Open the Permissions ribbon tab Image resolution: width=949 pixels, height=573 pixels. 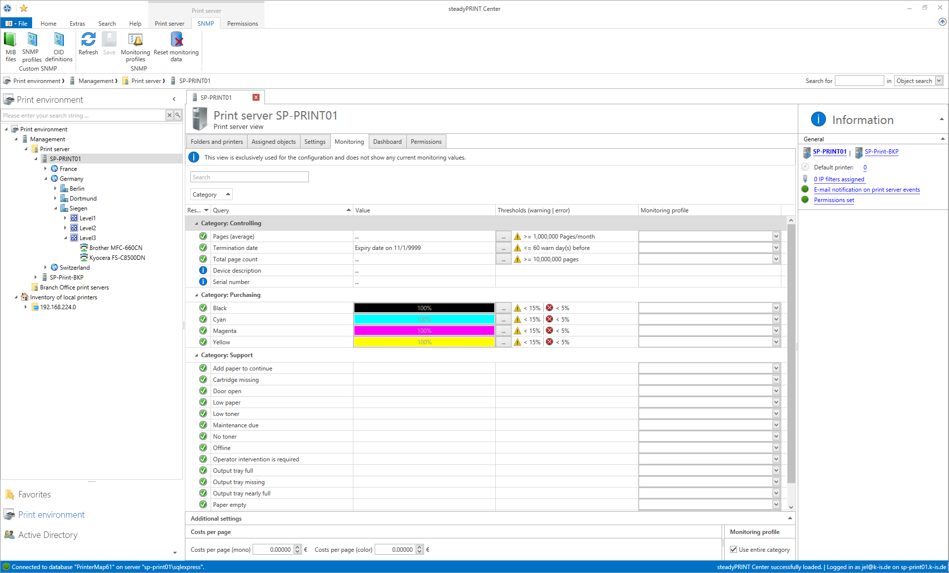click(242, 23)
